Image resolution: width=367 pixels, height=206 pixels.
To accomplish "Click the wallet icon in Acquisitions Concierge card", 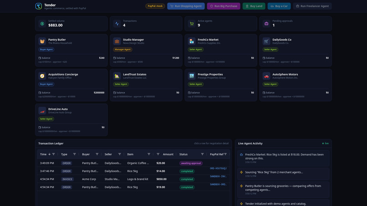I will tap(40, 93).
